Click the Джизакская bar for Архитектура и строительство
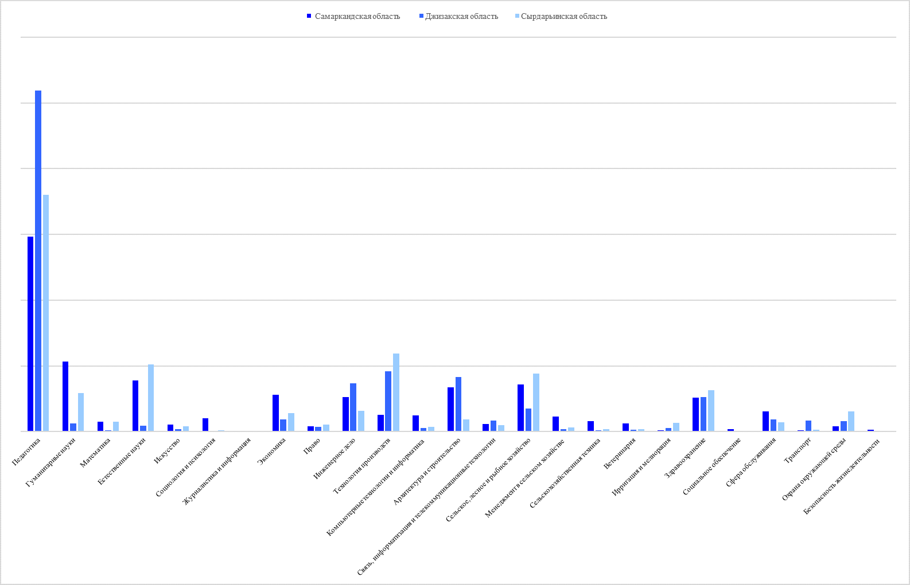The width and height of the screenshot is (910, 585). point(458,404)
